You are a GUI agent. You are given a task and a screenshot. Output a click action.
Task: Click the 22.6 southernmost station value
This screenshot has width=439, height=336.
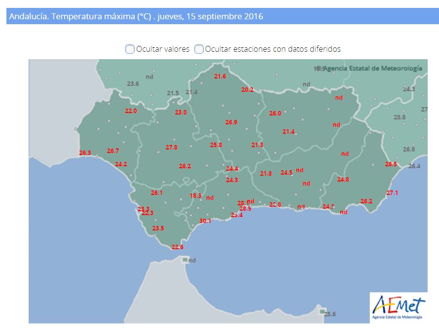pyautogui.click(x=178, y=247)
